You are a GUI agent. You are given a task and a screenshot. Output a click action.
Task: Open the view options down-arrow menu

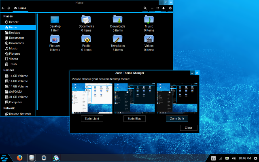click(x=163, y=8)
